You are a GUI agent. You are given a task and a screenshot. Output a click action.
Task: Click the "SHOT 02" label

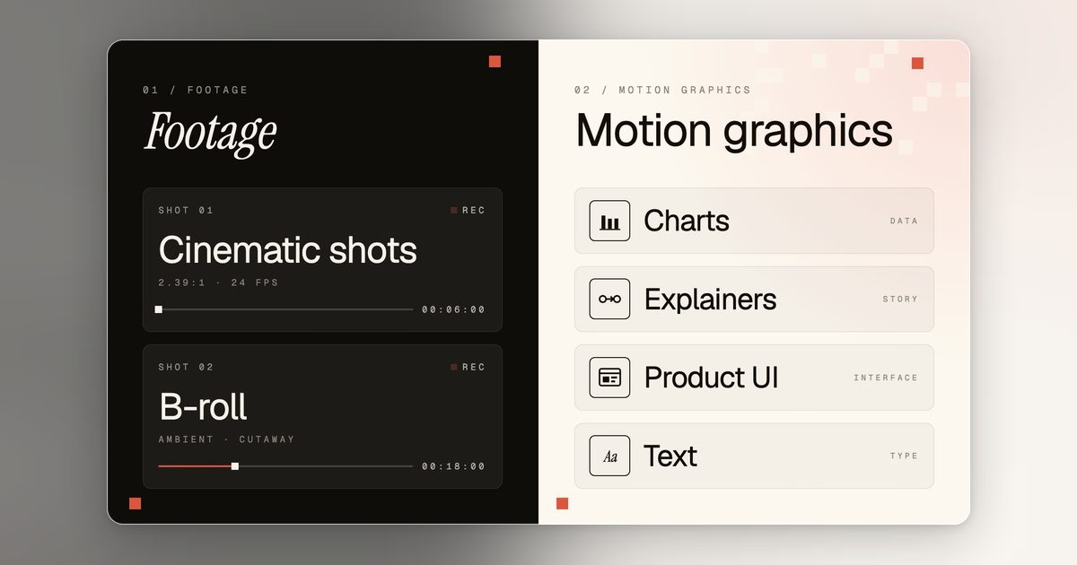(186, 367)
